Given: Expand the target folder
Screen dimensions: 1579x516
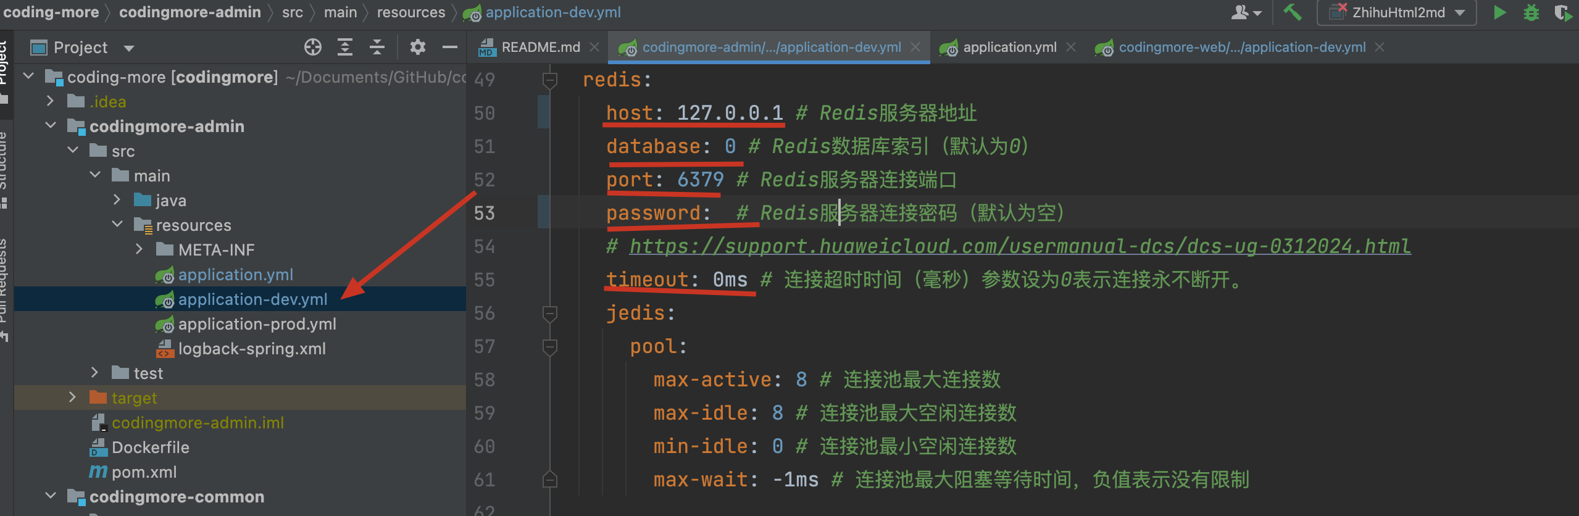Looking at the screenshot, I should click(73, 397).
